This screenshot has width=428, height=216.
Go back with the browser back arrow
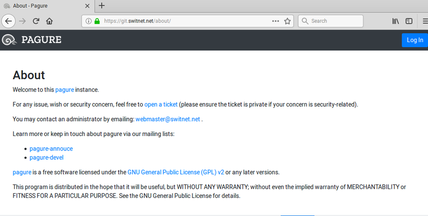pos(8,21)
